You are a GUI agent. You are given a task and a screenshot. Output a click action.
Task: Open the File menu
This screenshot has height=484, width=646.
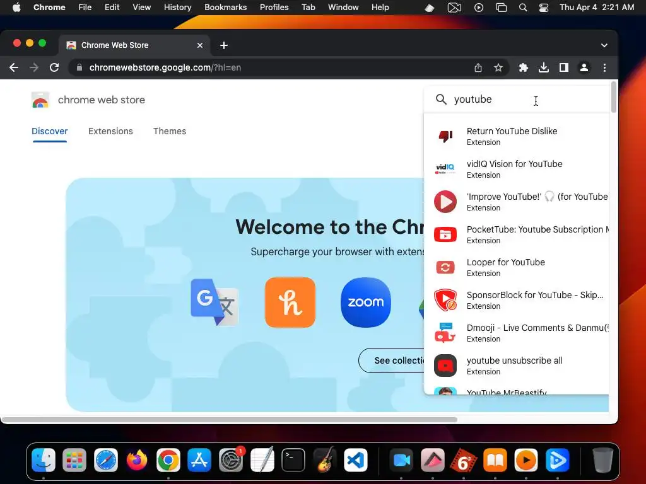coord(85,8)
